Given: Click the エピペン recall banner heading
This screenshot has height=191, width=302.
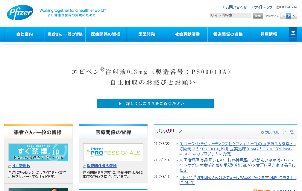Looking at the screenshot, I should coord(151,77).
